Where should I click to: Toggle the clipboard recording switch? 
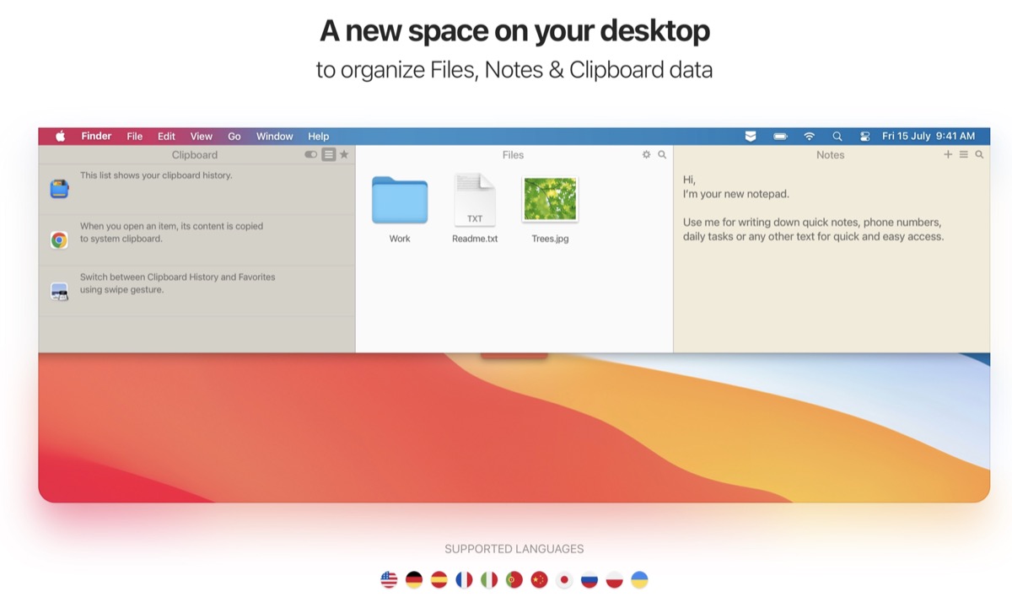[311, 155]
